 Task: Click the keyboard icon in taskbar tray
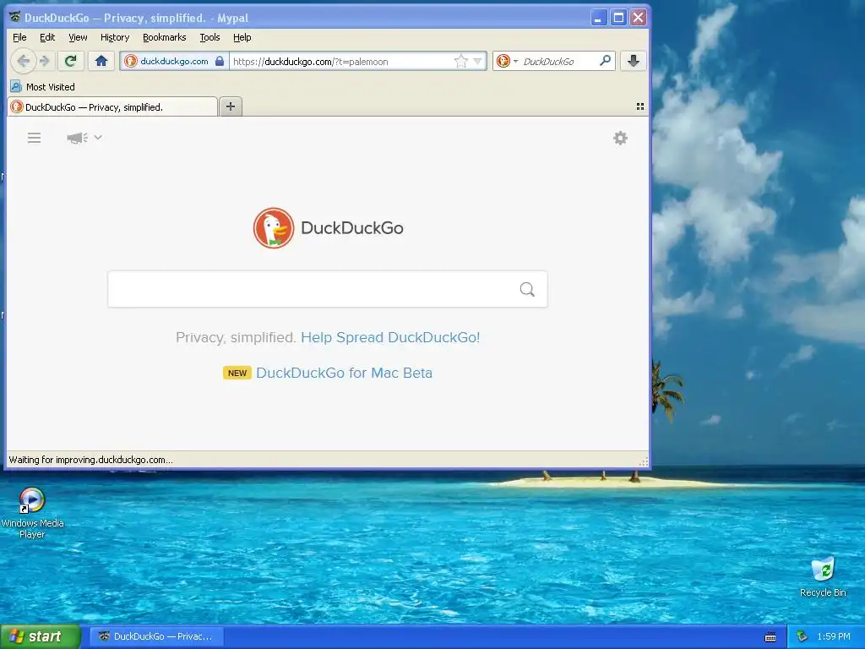pos(770,637)
